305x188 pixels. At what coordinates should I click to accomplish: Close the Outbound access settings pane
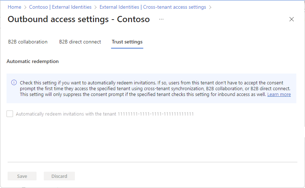point(291,19)
